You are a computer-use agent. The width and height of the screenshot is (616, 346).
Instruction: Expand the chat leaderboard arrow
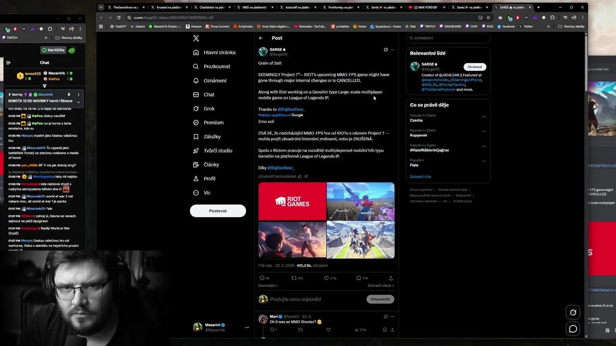point(44,86)
